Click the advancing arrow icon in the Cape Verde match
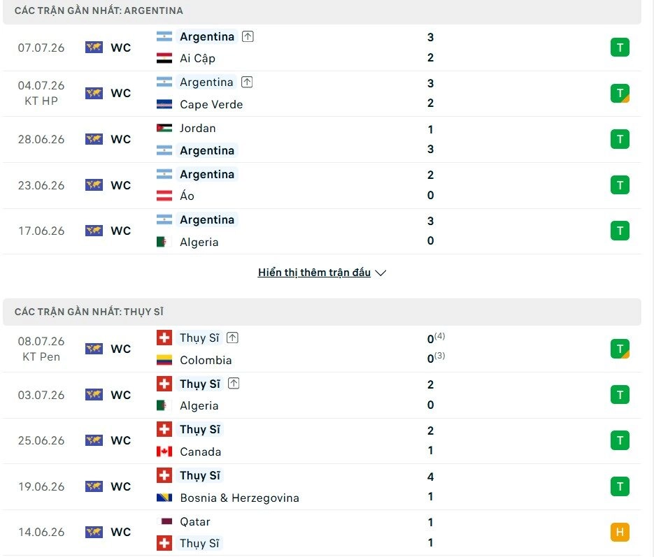The height and width of the screenshot is (557, 654). point(247,82)
